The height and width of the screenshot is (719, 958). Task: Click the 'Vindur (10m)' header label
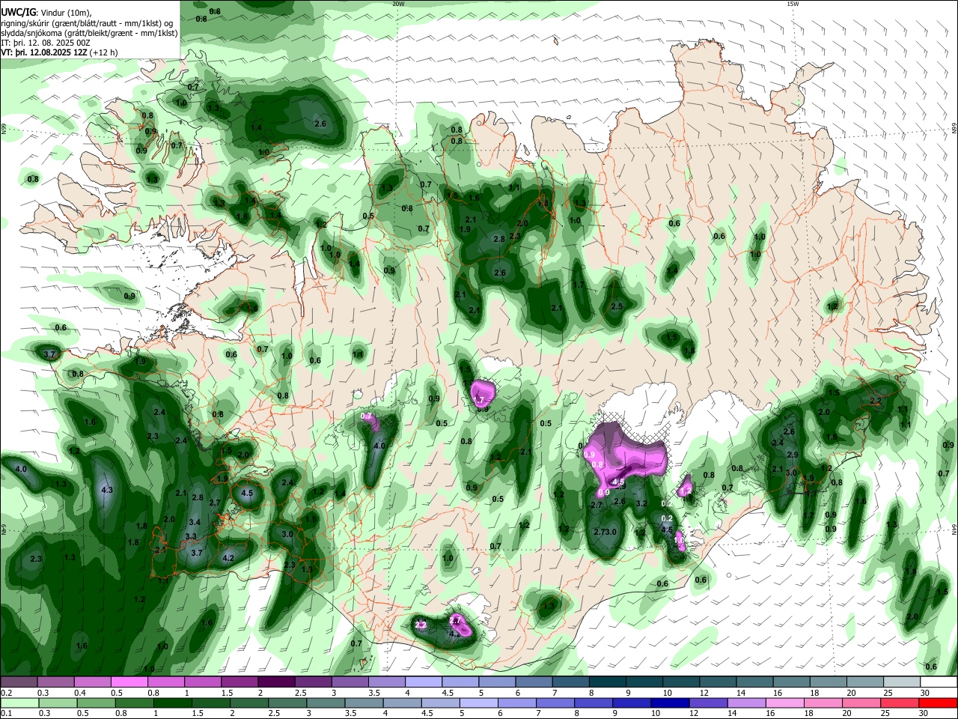click(66, 12)
